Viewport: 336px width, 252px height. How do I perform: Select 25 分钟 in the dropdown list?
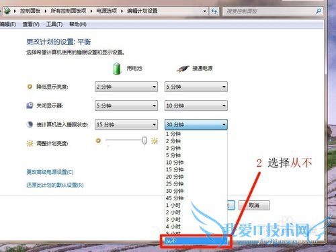[x=196, y=184]
